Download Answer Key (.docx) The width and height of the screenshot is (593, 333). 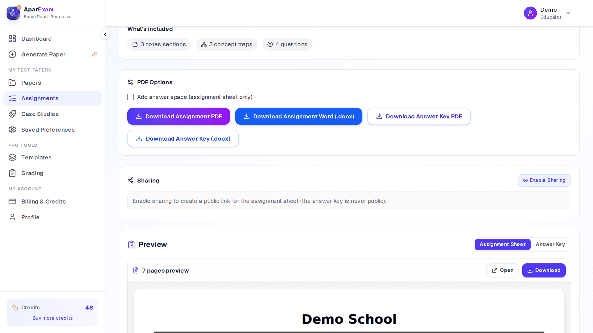183,138
